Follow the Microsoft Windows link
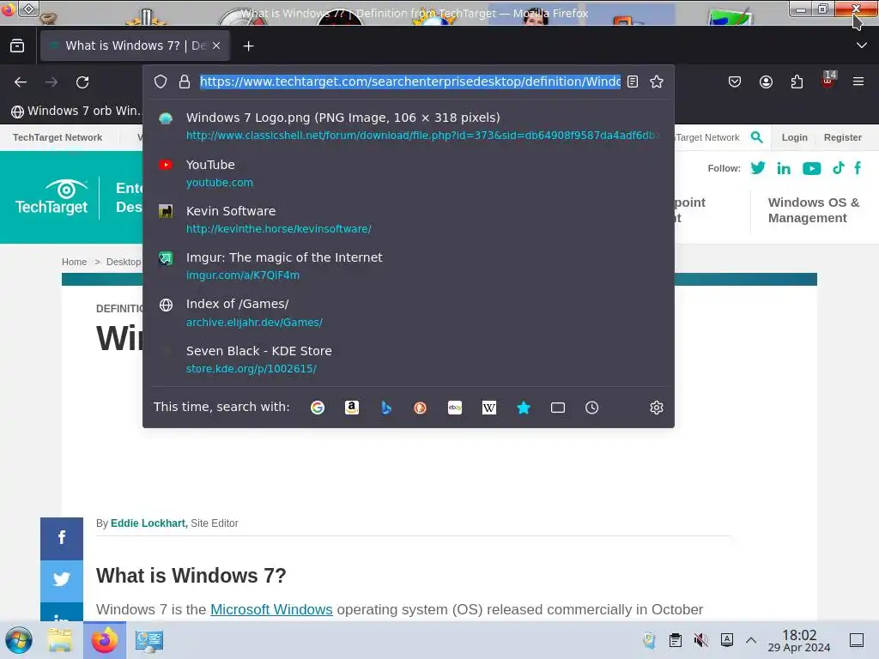Screen dimensions: 879x659 (x=271, y=609)
